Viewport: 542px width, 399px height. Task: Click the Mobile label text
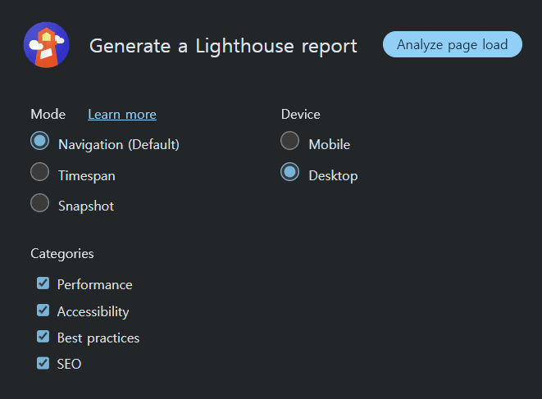tap(330, 145)
